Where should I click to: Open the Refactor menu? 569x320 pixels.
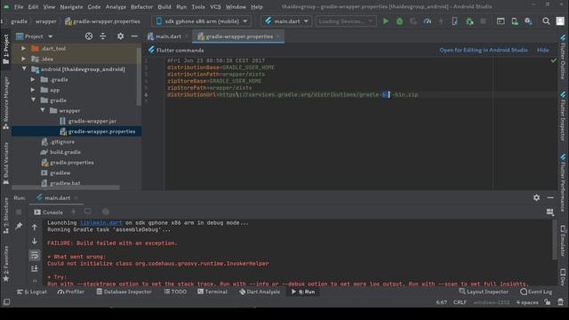[x=141, y=7]
